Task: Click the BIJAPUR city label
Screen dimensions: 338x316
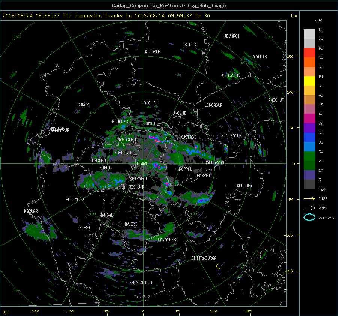Action: coord(152,52)
